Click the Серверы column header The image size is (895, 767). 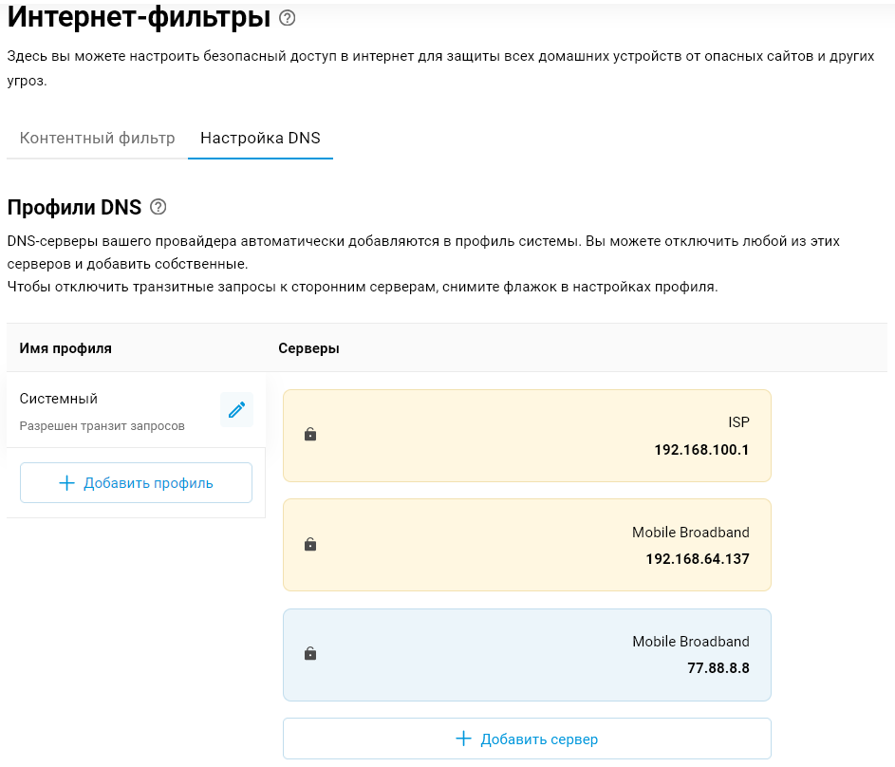[308, 348]
